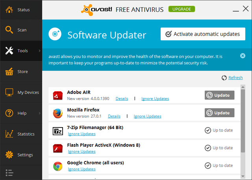Click the Mozilla Firefox title text
Image resolution: width=252 pixels, height=180 pixels.
(83, 110)
